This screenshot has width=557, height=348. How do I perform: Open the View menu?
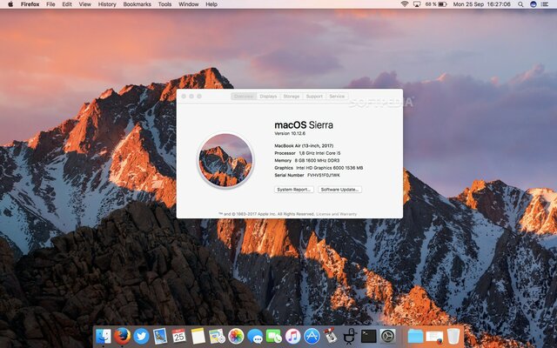click(x=85, y=4)
